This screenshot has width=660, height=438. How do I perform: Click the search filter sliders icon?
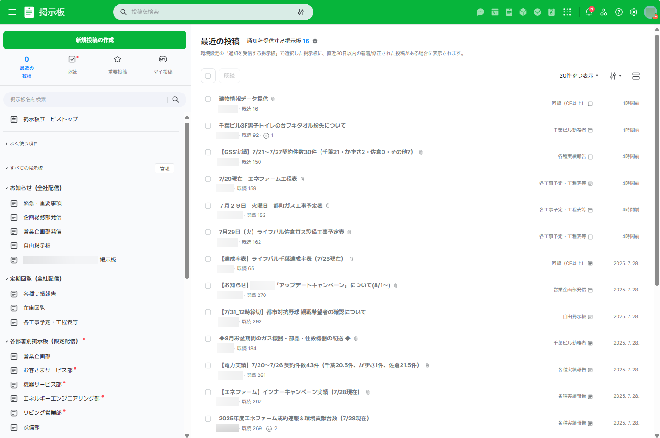point(301,12)
